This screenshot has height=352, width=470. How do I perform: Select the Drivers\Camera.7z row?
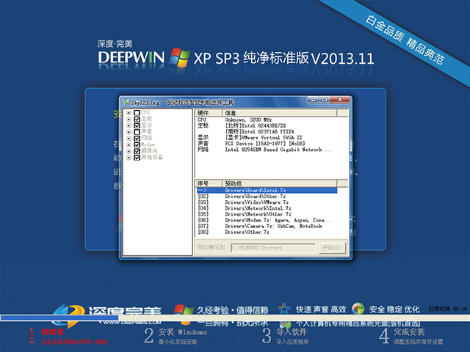click(267, 227)
